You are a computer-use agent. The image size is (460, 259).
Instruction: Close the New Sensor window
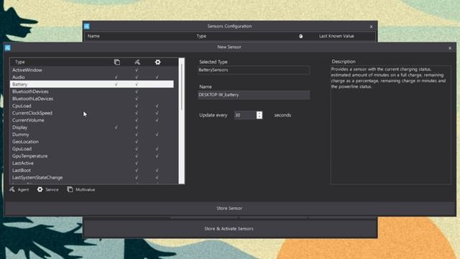[x=450, y=48]
